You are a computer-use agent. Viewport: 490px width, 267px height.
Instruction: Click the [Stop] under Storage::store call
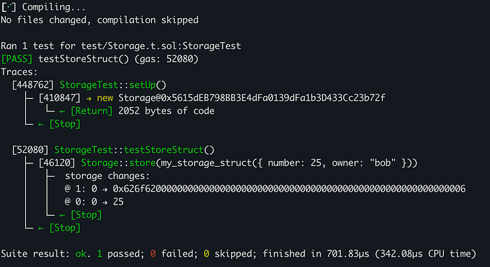pyautogui.click(x=86, y=215)
